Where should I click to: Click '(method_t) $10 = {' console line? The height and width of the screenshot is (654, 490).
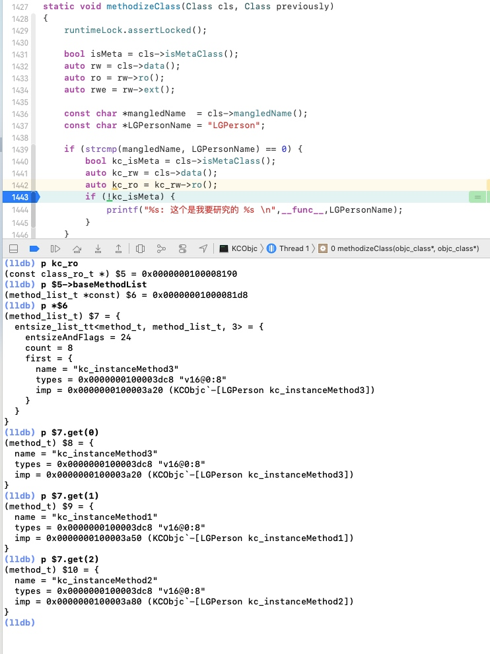(52, 569)
